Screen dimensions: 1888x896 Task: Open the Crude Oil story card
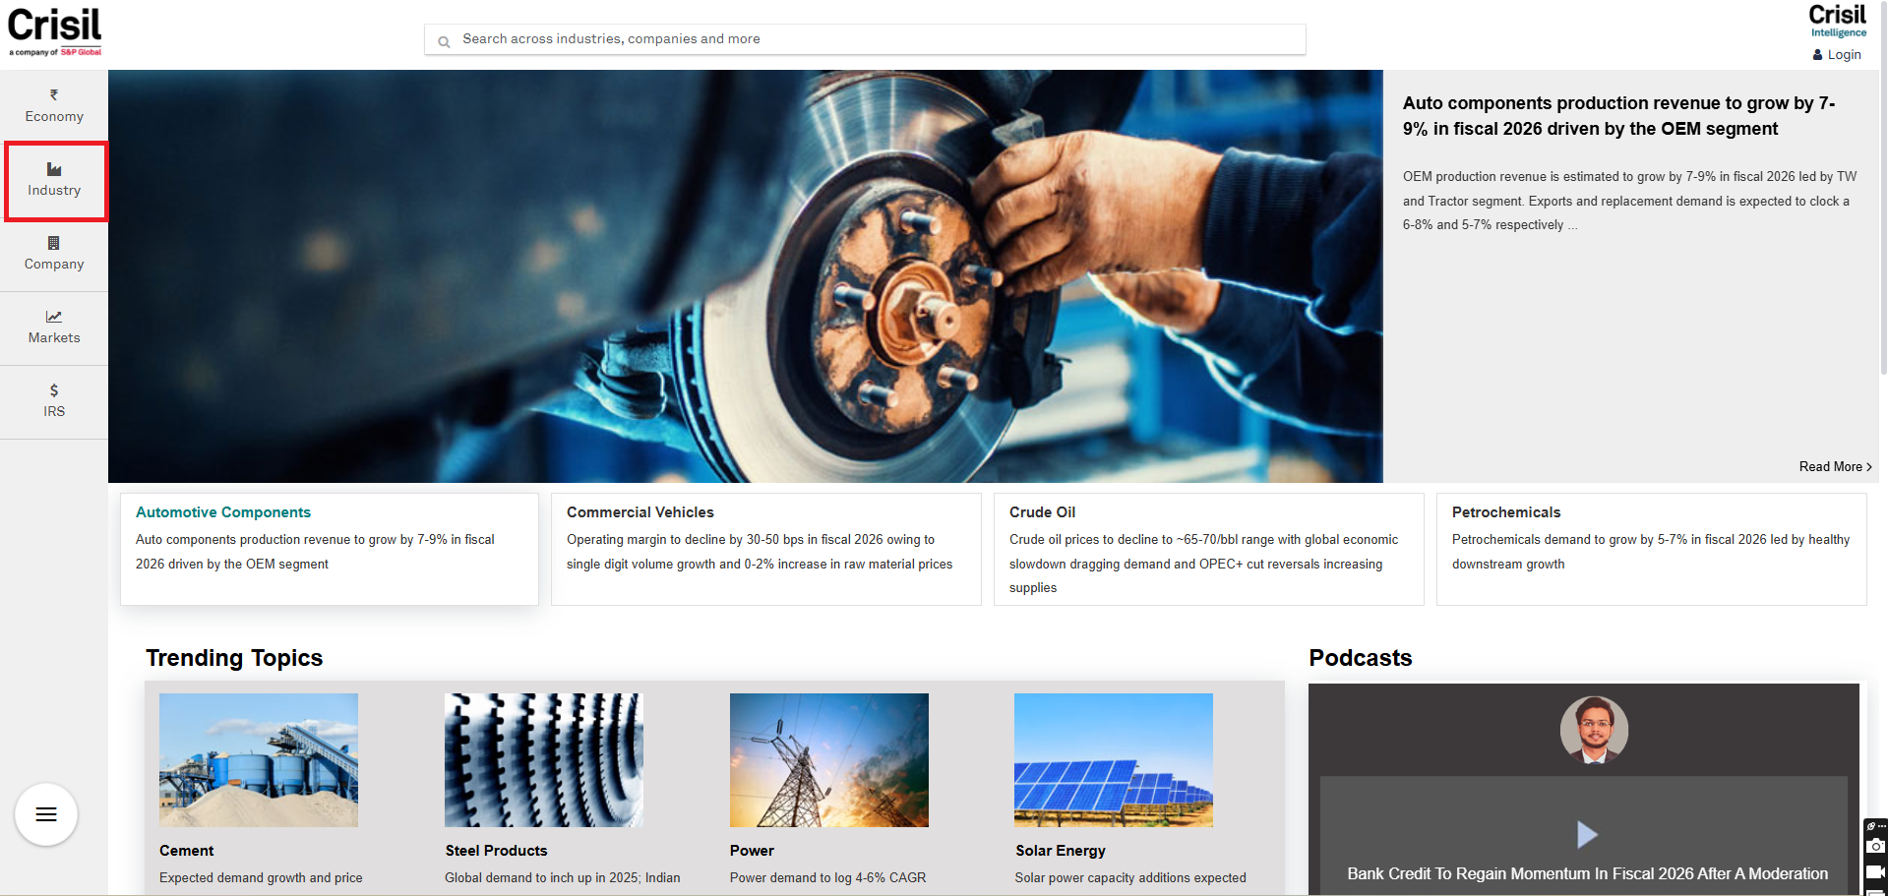tap(1208, 549)
